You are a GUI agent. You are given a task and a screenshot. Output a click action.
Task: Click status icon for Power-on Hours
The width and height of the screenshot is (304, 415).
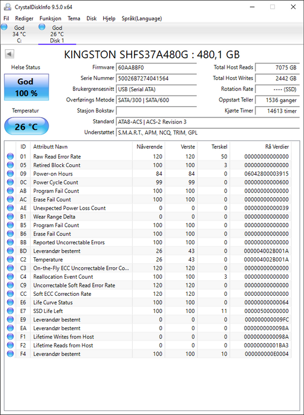tap(10, 174)
